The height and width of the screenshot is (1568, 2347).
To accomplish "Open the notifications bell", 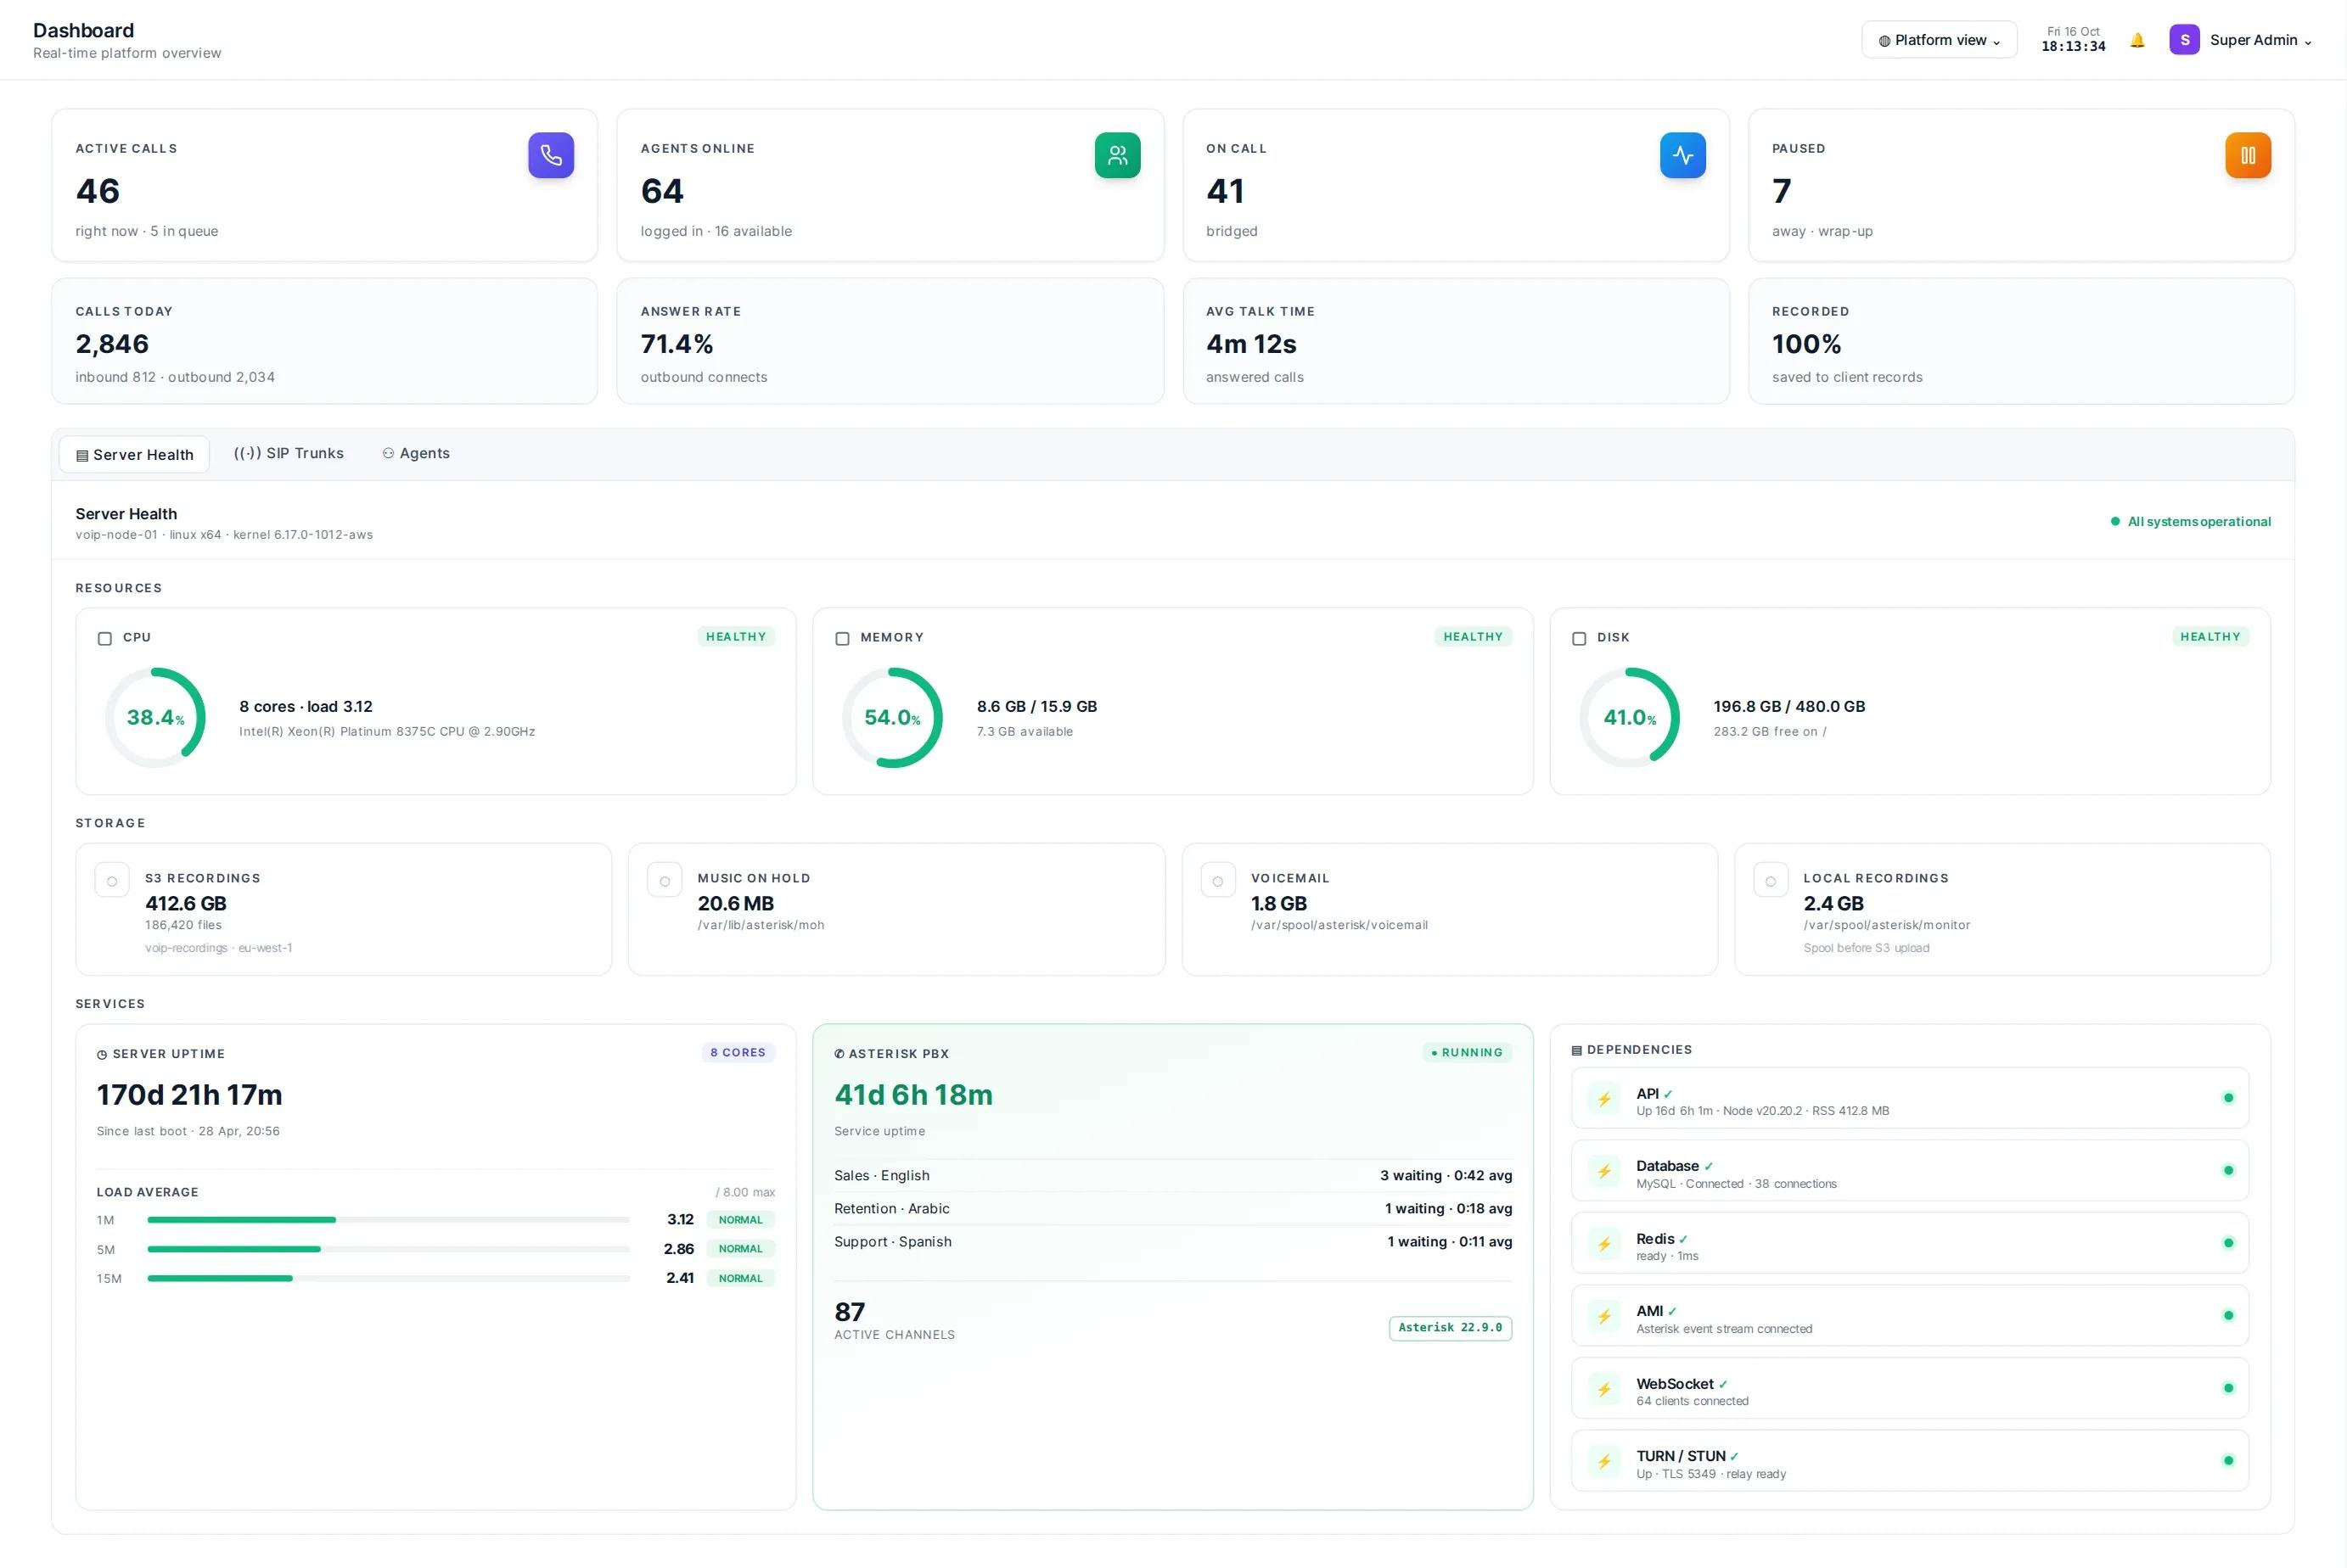I will point(2136,40).
